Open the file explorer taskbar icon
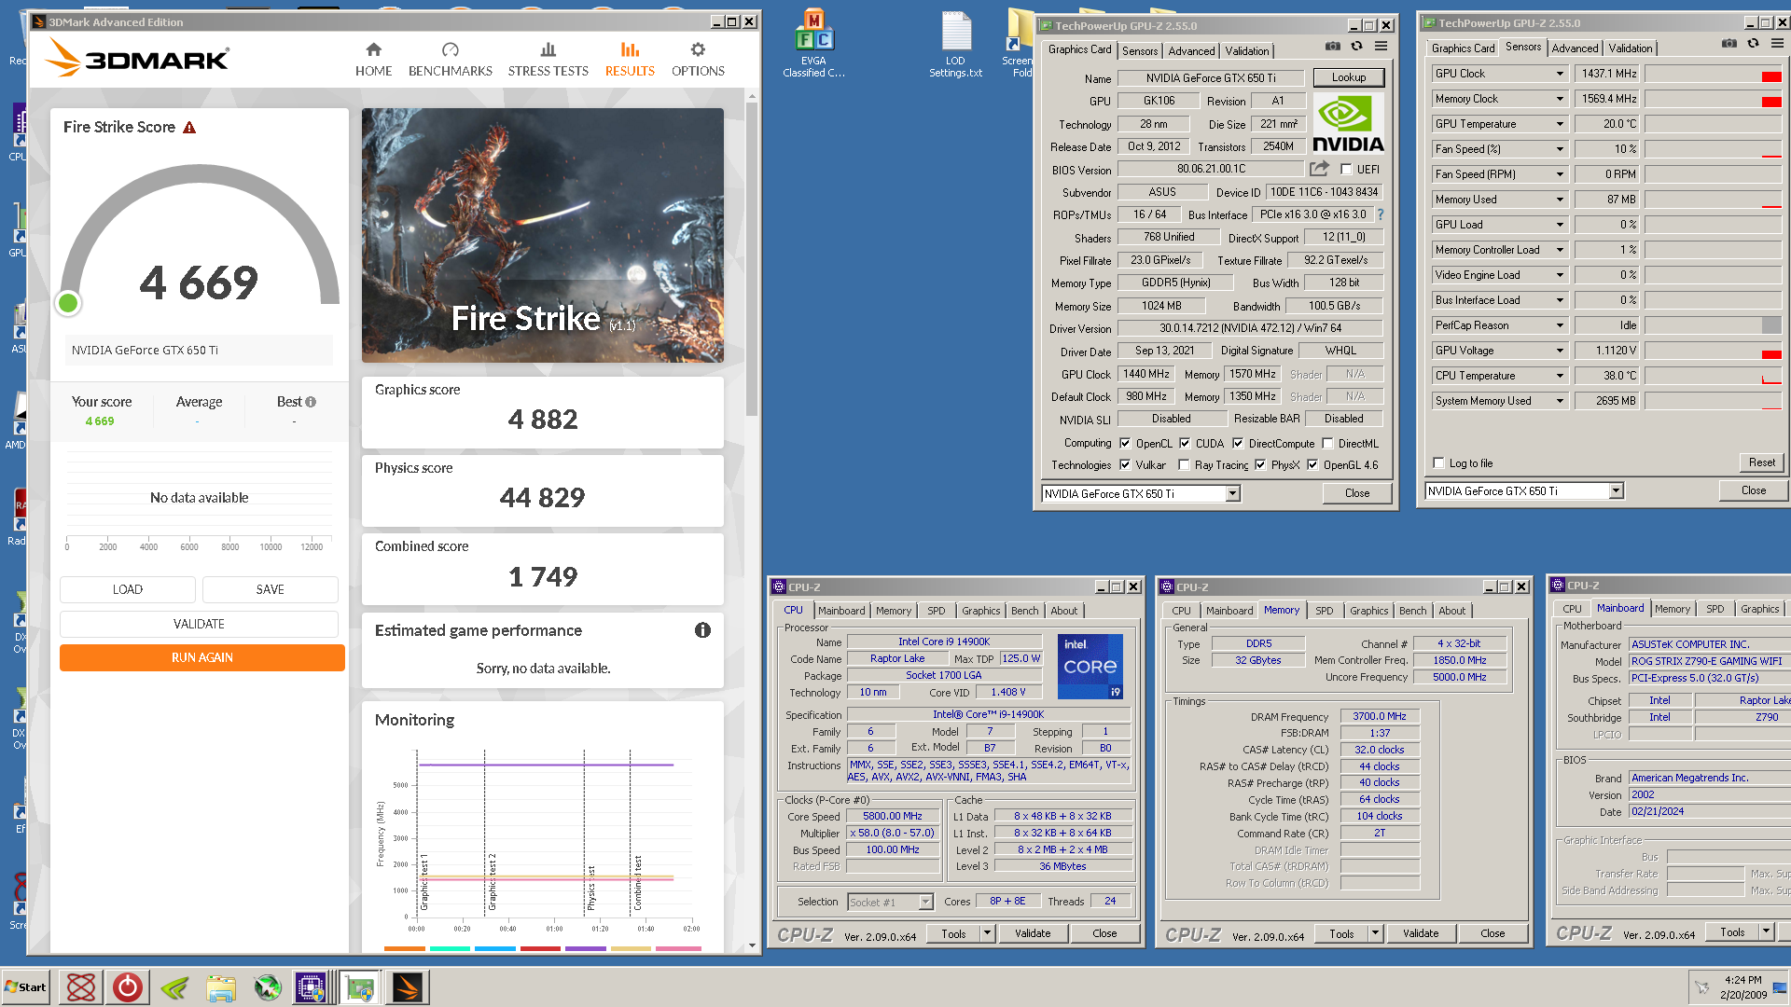 pos(221,987)
